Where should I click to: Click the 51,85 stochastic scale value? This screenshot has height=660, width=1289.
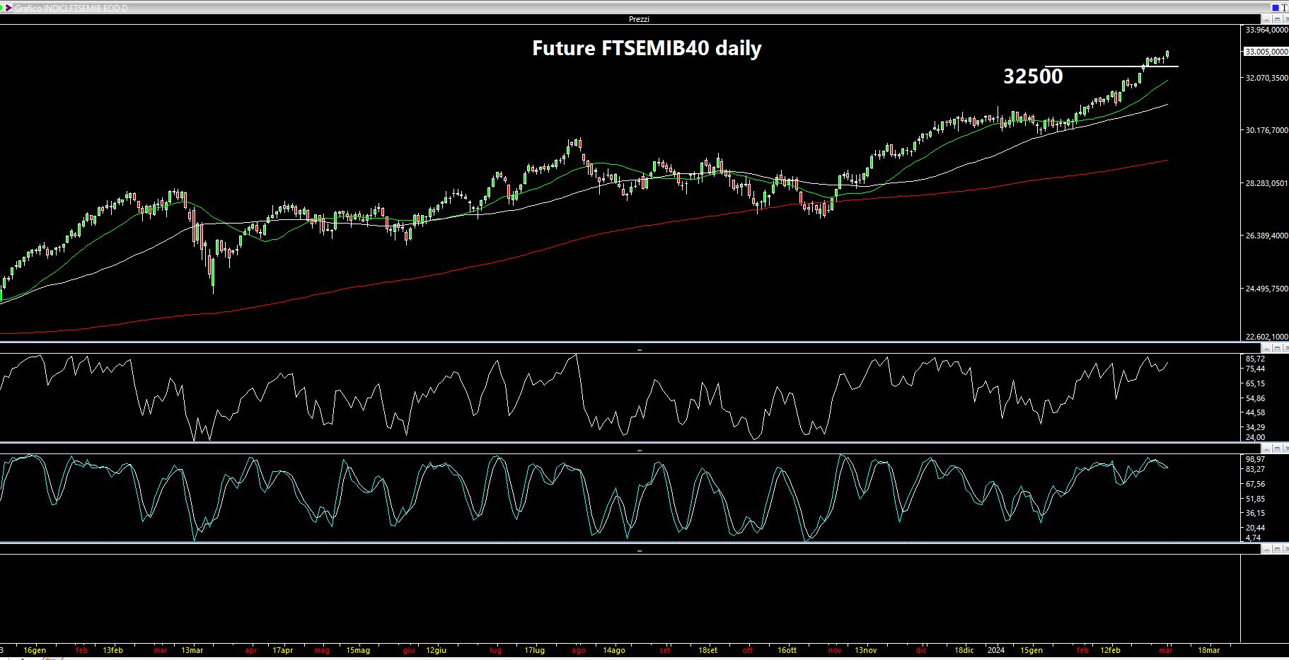pyautogui.click(x=1255, y=499)
